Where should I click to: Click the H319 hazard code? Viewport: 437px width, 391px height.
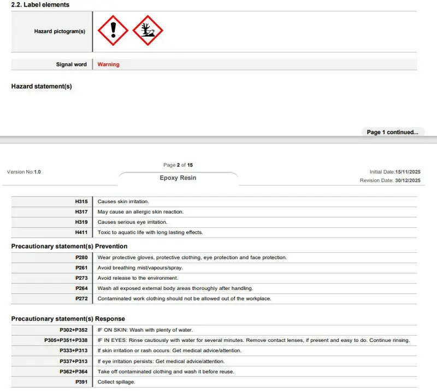81,222
